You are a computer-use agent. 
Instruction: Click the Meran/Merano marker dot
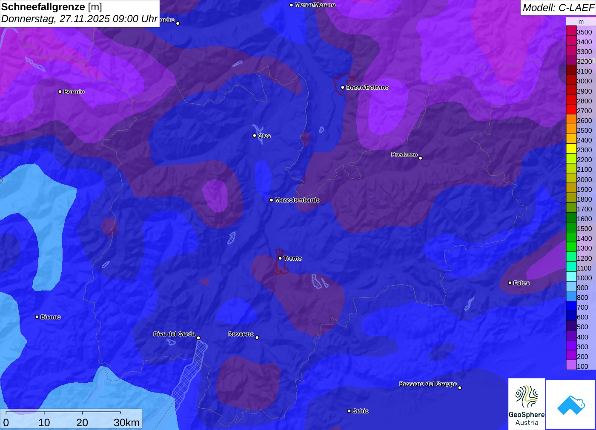pos(292,5)
